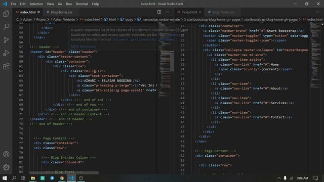324x182 pixels.
Task: Open the Help menu
Action: pyautogui.click(x=96, y=4)
